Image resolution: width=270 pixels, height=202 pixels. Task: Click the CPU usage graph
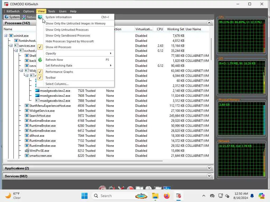coord(242,36)
